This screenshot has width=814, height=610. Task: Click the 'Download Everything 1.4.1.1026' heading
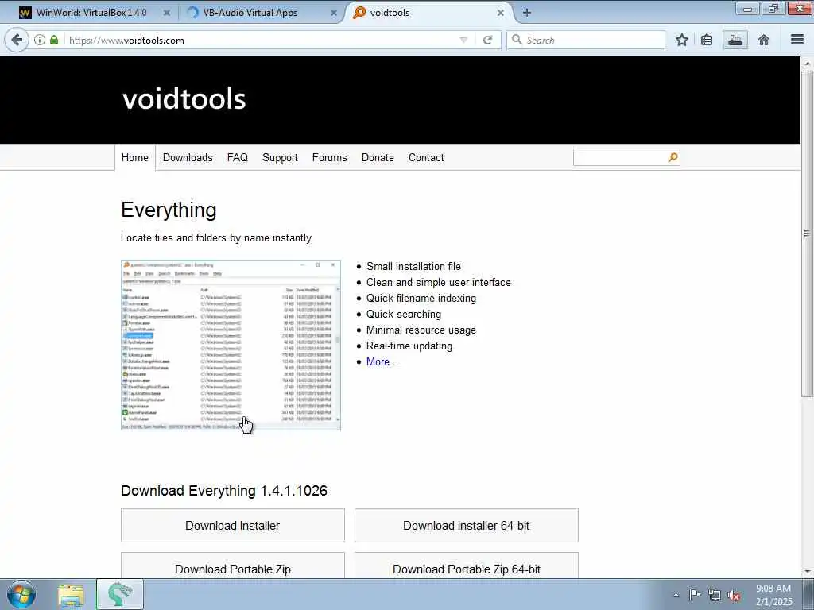pos(223,491)
